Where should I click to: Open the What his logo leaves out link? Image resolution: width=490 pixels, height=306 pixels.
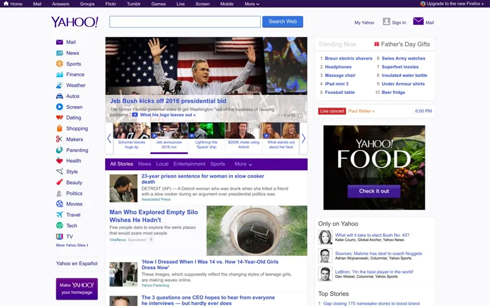point(168,115)
